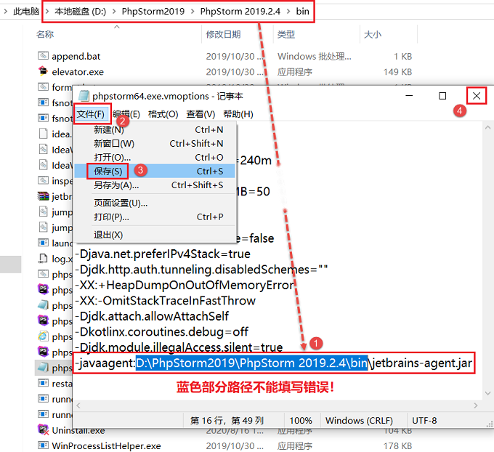Open the 帮助(H) menu in Notepad
The width and height of the screenshot is (494, 452).
(238, 114)
